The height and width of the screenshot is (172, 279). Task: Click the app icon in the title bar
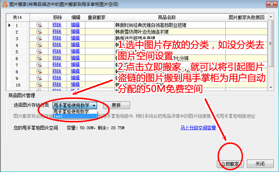5,4
